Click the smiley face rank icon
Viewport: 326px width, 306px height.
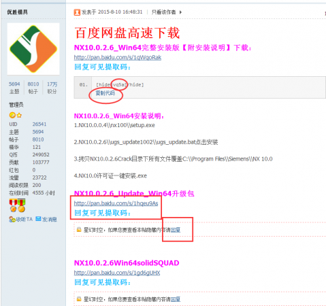point(12,116)
